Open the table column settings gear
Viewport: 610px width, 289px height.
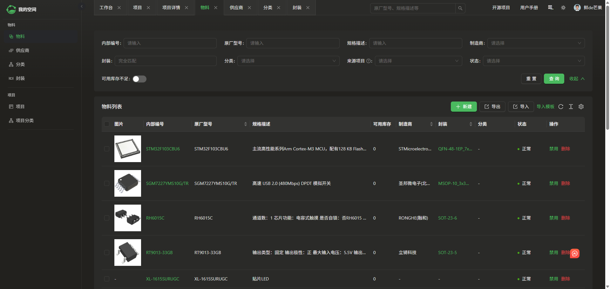click(581, 107)
